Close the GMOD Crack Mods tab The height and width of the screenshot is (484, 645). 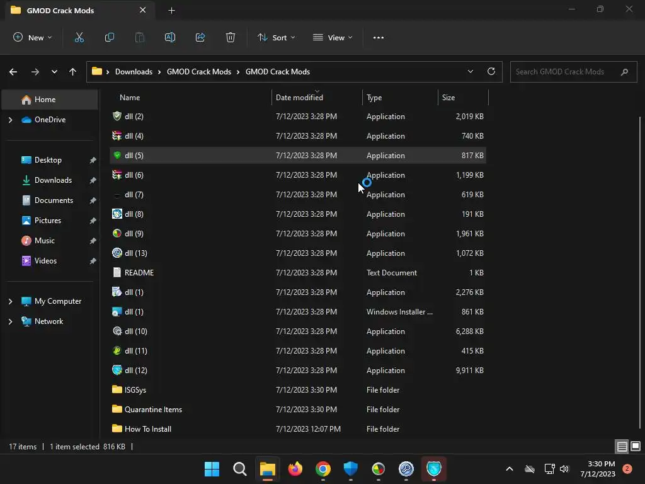(143, 10)
